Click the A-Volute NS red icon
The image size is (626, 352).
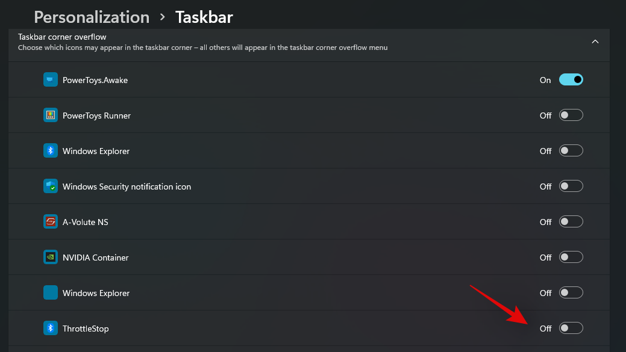(51, 221)
